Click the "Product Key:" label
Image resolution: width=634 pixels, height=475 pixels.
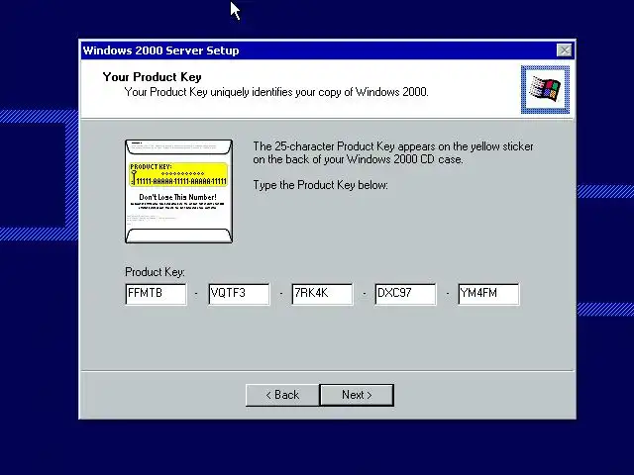(155, 272)
